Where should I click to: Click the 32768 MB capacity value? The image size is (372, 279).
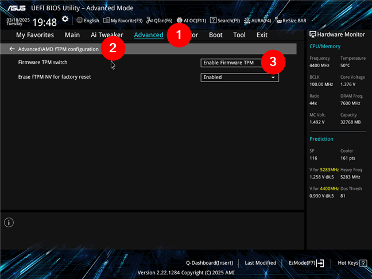click(x=350, y=122)
